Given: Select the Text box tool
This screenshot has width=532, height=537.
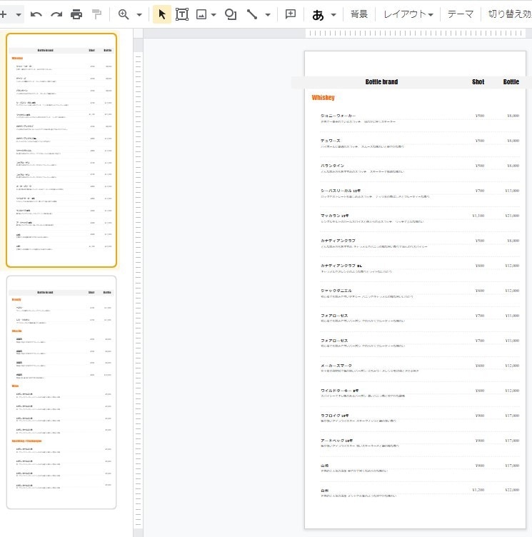Looking at the screenshot, I should 182,14.
